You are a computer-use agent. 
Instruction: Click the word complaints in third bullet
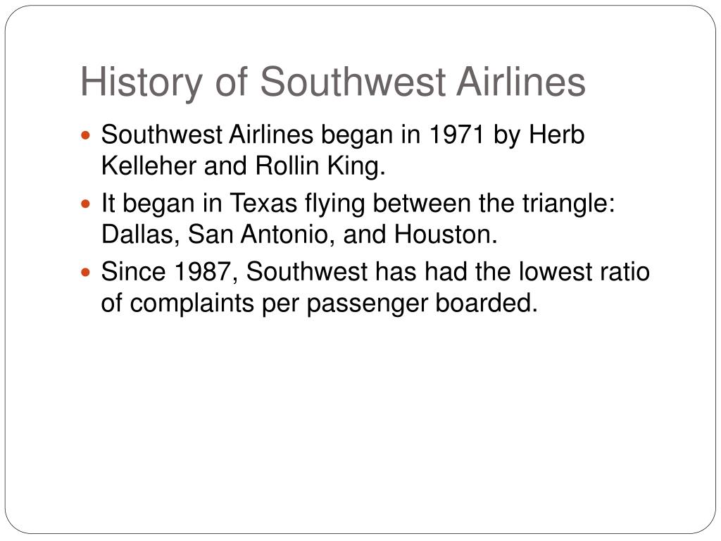[192, 304]
